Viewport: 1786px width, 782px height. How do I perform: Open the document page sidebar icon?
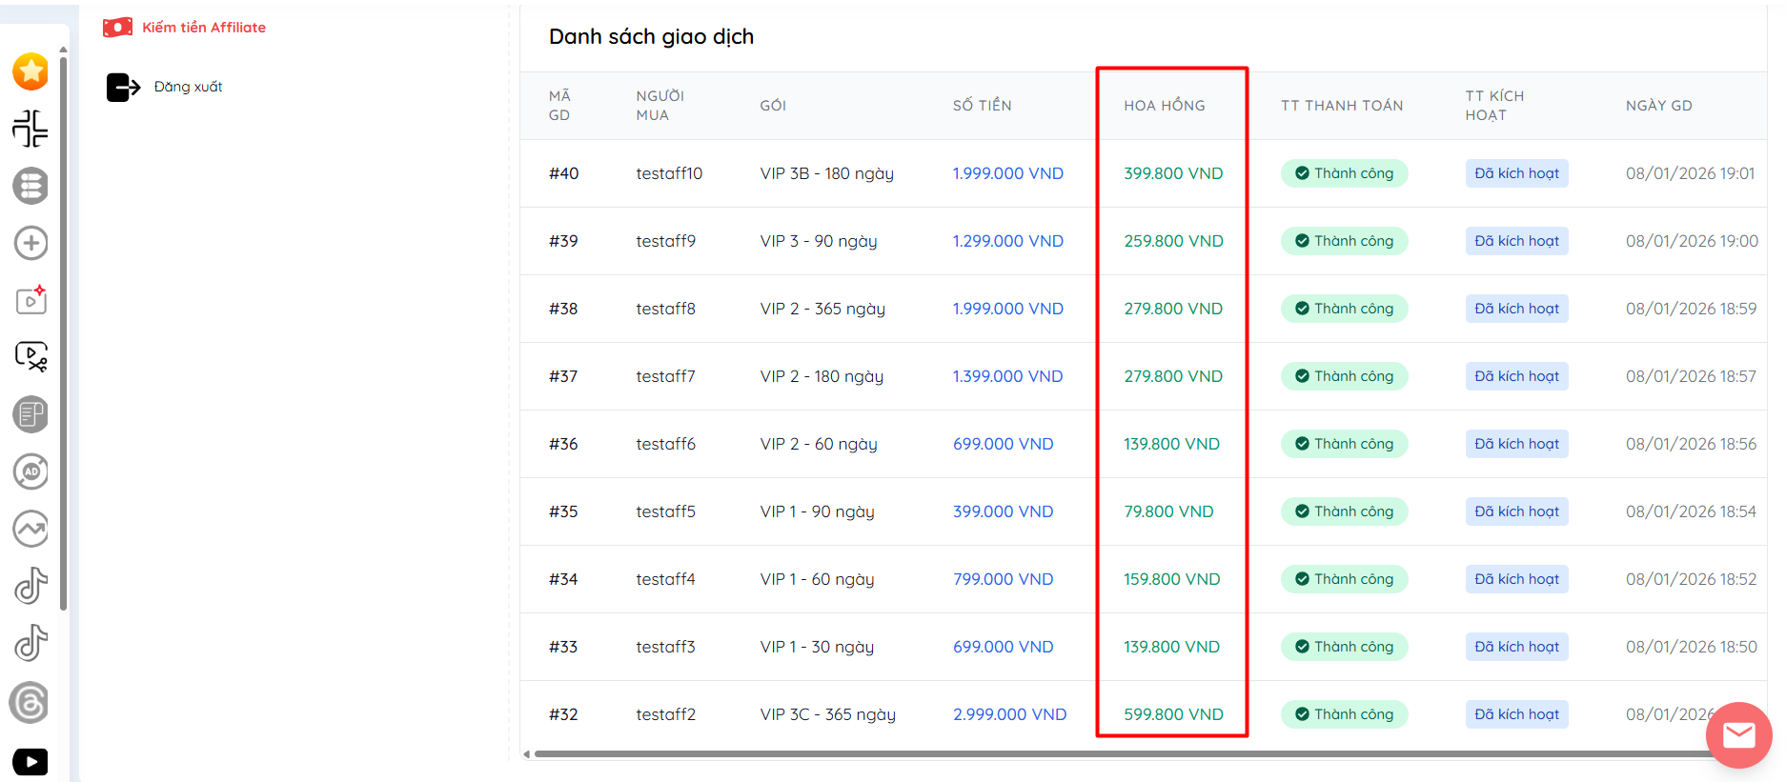tap(30, 414)
